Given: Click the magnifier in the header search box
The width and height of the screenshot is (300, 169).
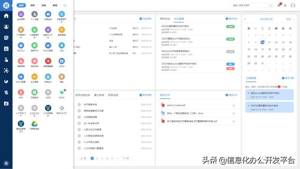Looking at the screenshot, I should pos(270,5).
